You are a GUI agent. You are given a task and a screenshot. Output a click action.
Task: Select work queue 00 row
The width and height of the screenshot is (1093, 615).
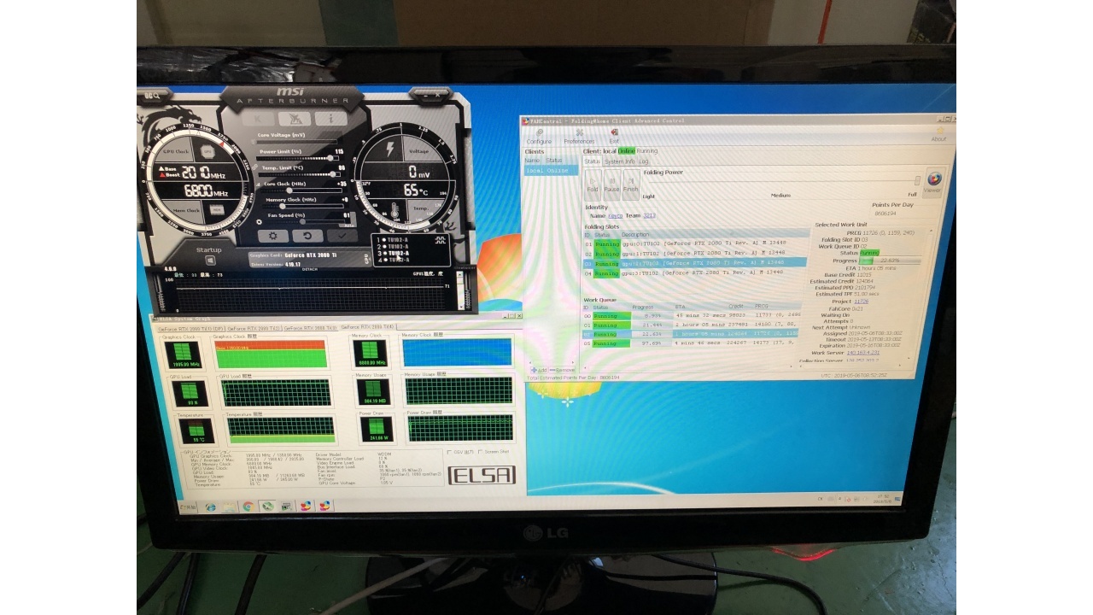[x=692, y=315]
